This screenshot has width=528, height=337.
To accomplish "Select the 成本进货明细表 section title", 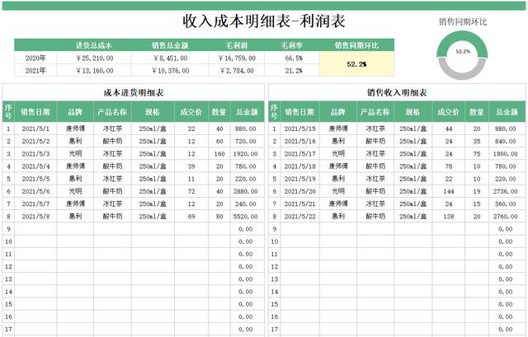I will (134, 92).
